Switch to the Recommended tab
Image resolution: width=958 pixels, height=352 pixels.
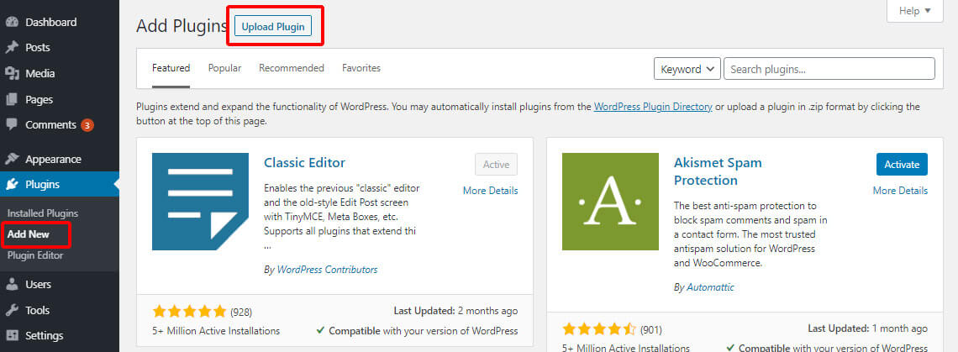pos(292,68)
